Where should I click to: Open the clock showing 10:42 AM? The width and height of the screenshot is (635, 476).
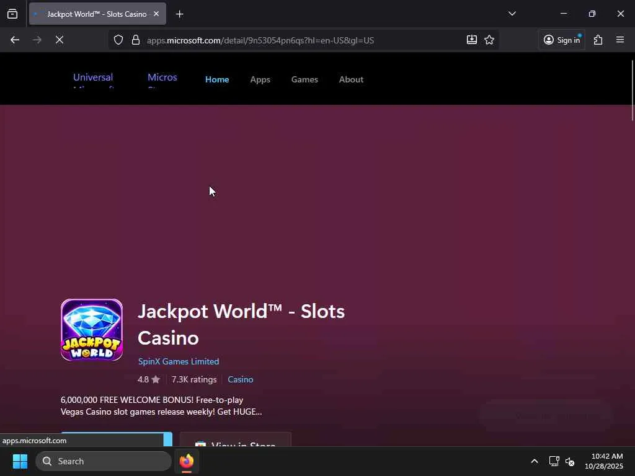pos(604,461)
